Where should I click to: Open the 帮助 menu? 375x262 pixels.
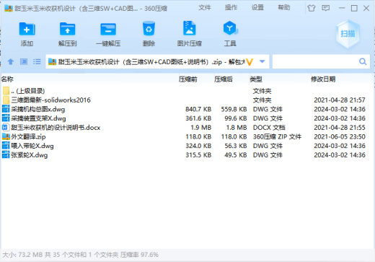click(x=284, y=8)
